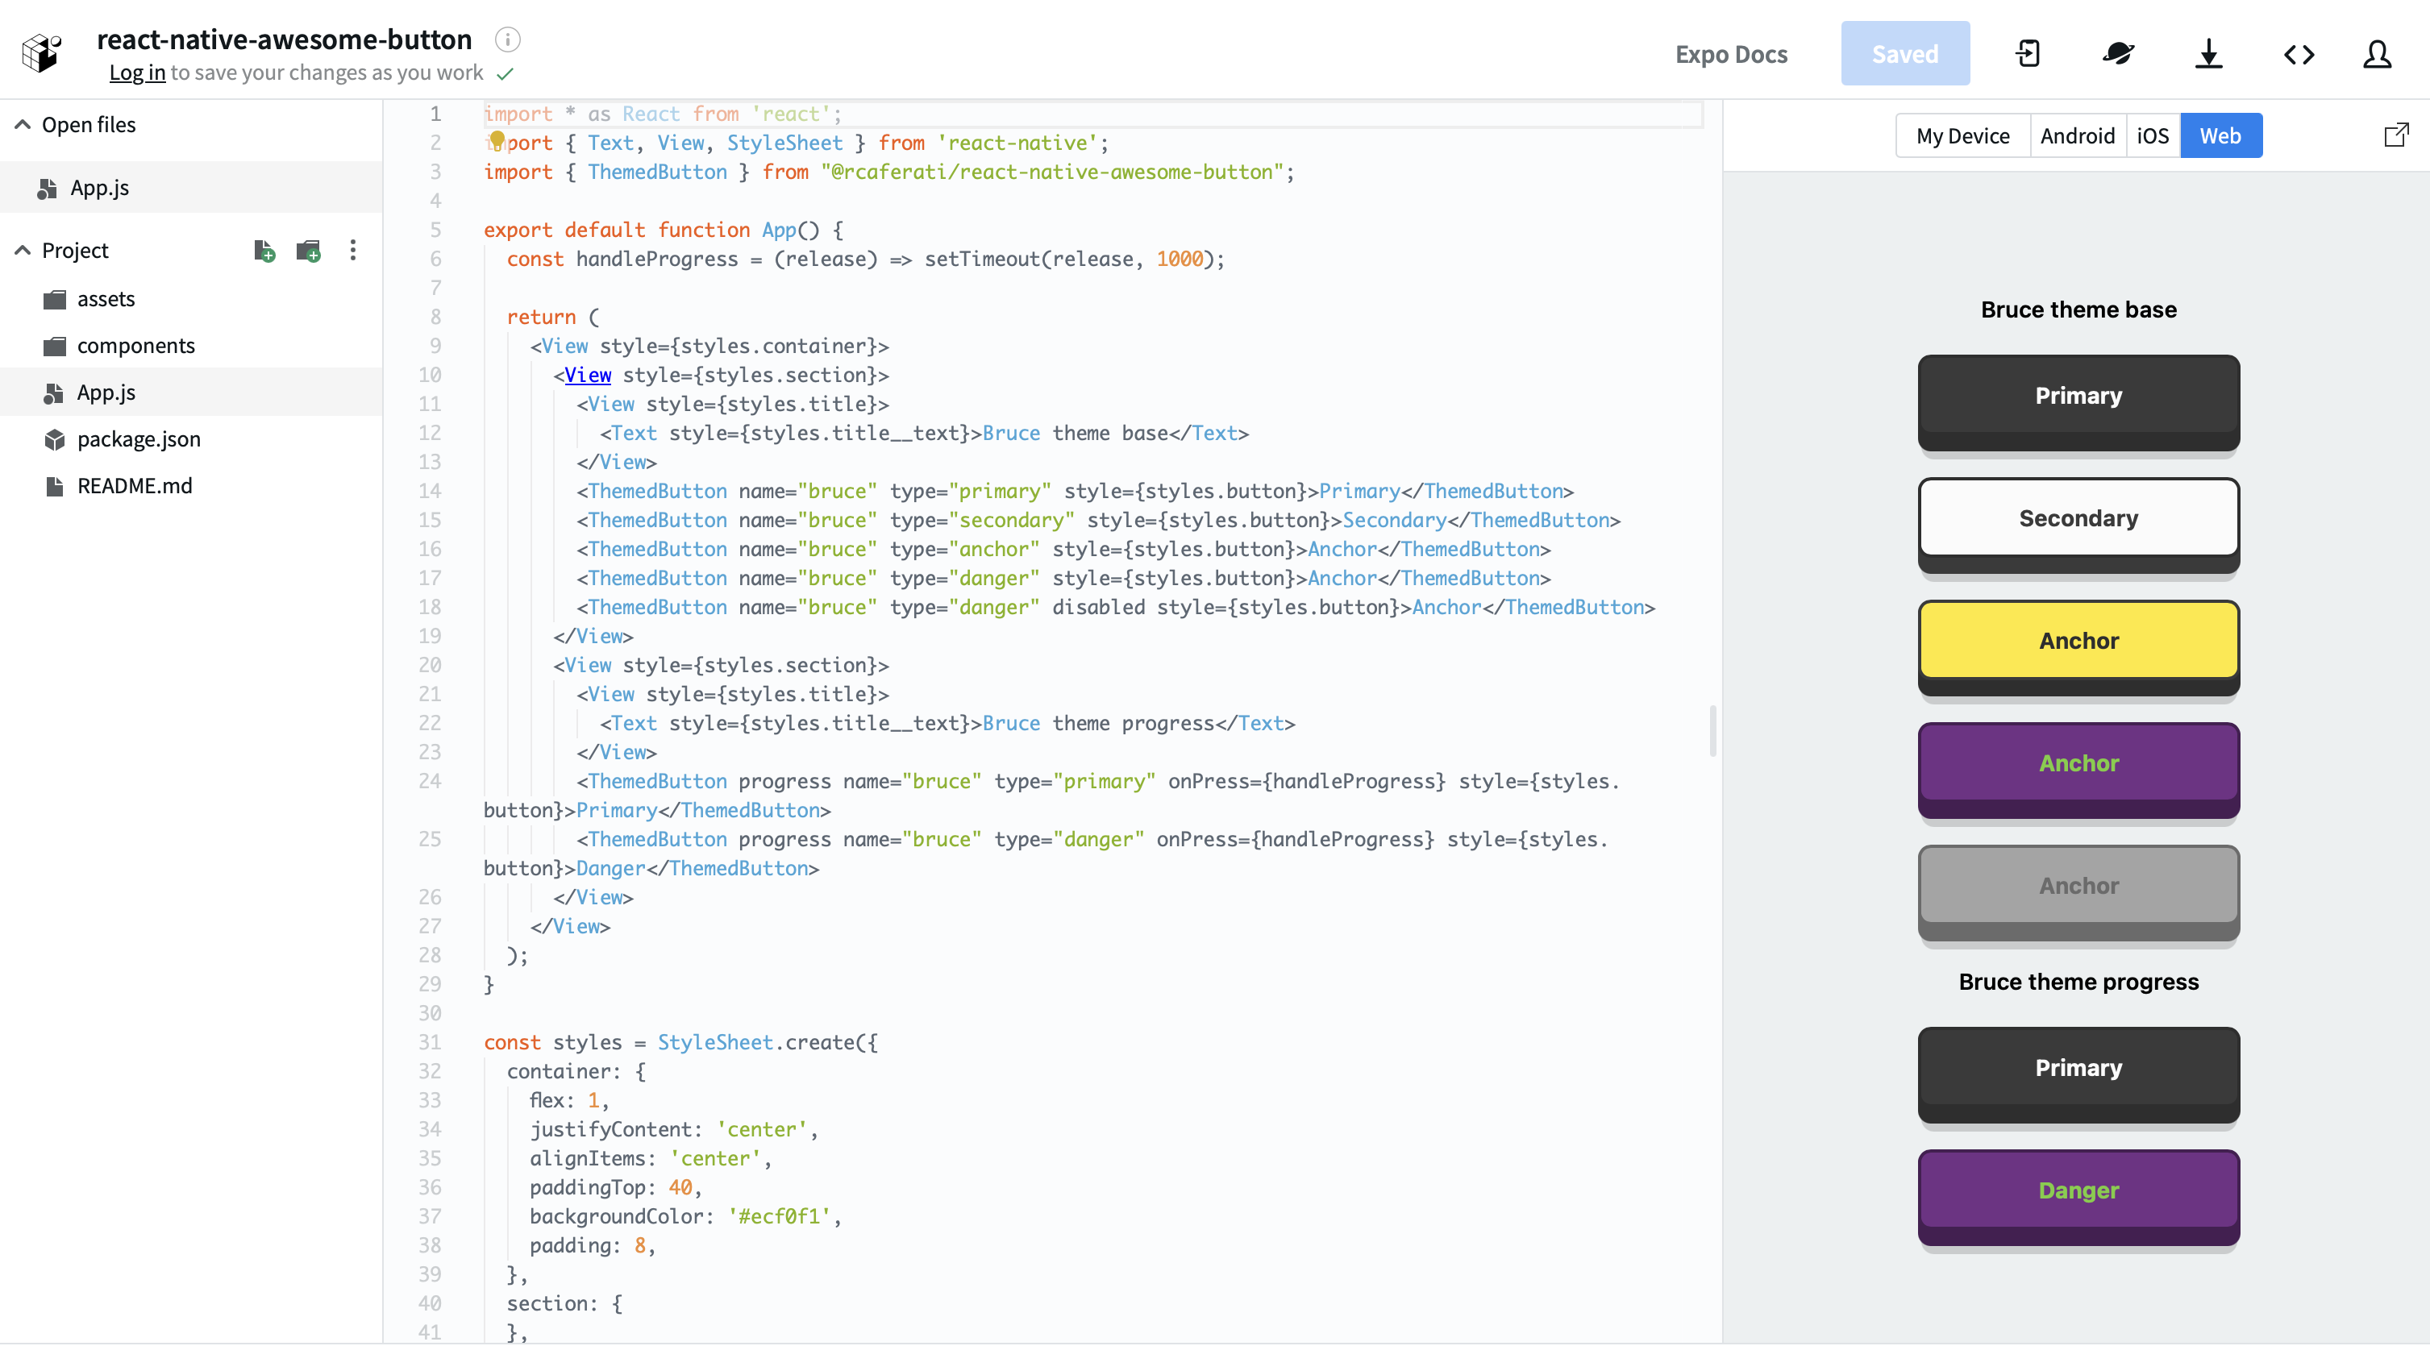Add a new file in Project
The width and height of the screenshot is (2430, 1346).
(x=264, y=250)
